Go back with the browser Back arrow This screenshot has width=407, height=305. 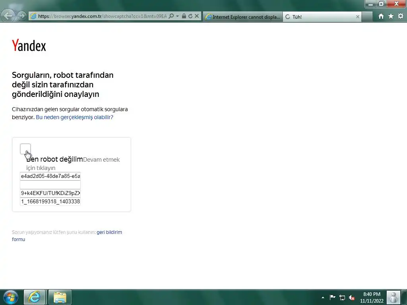coord(8,16)
